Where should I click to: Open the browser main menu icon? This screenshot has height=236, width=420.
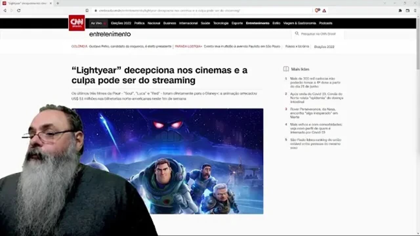tap(415, 10)
